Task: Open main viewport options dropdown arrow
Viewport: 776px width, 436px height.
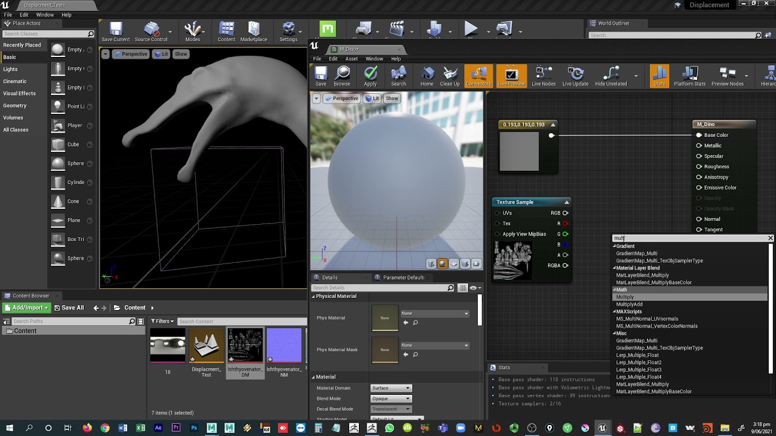Action: [105, 54]
